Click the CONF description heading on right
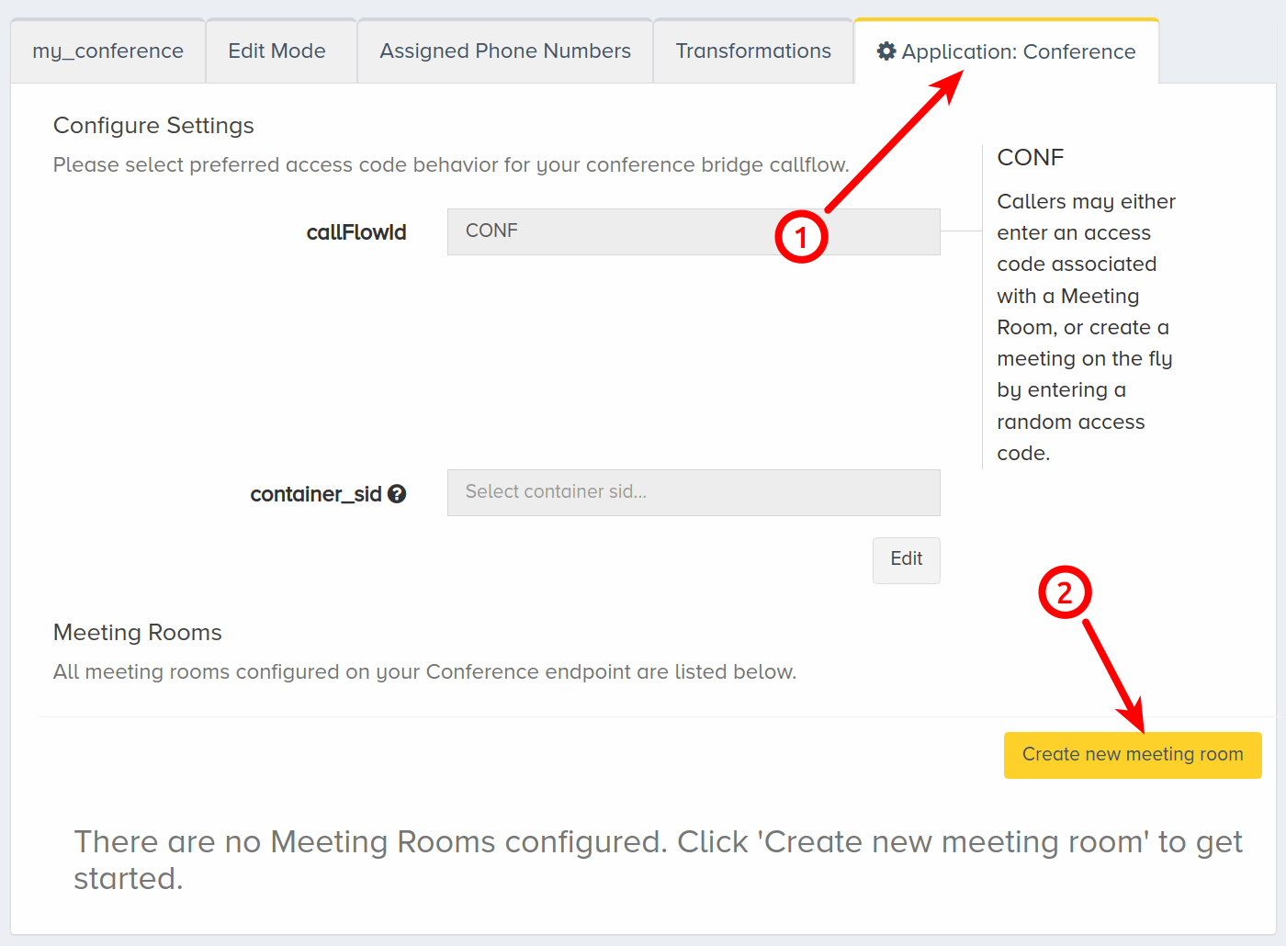Viewport: 1286px width, 946px height. (x=1031, y=157)
